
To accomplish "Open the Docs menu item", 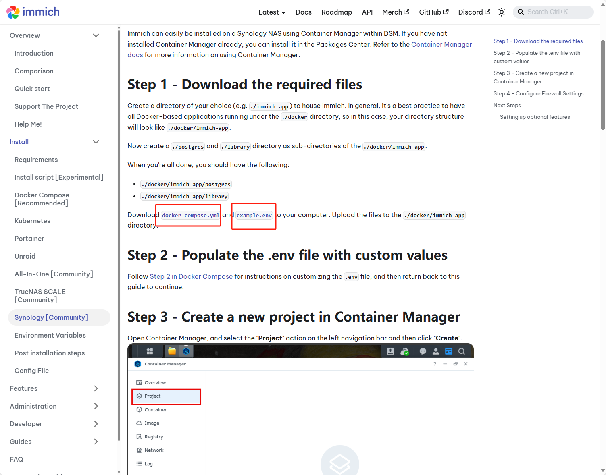I will (303, 12).
